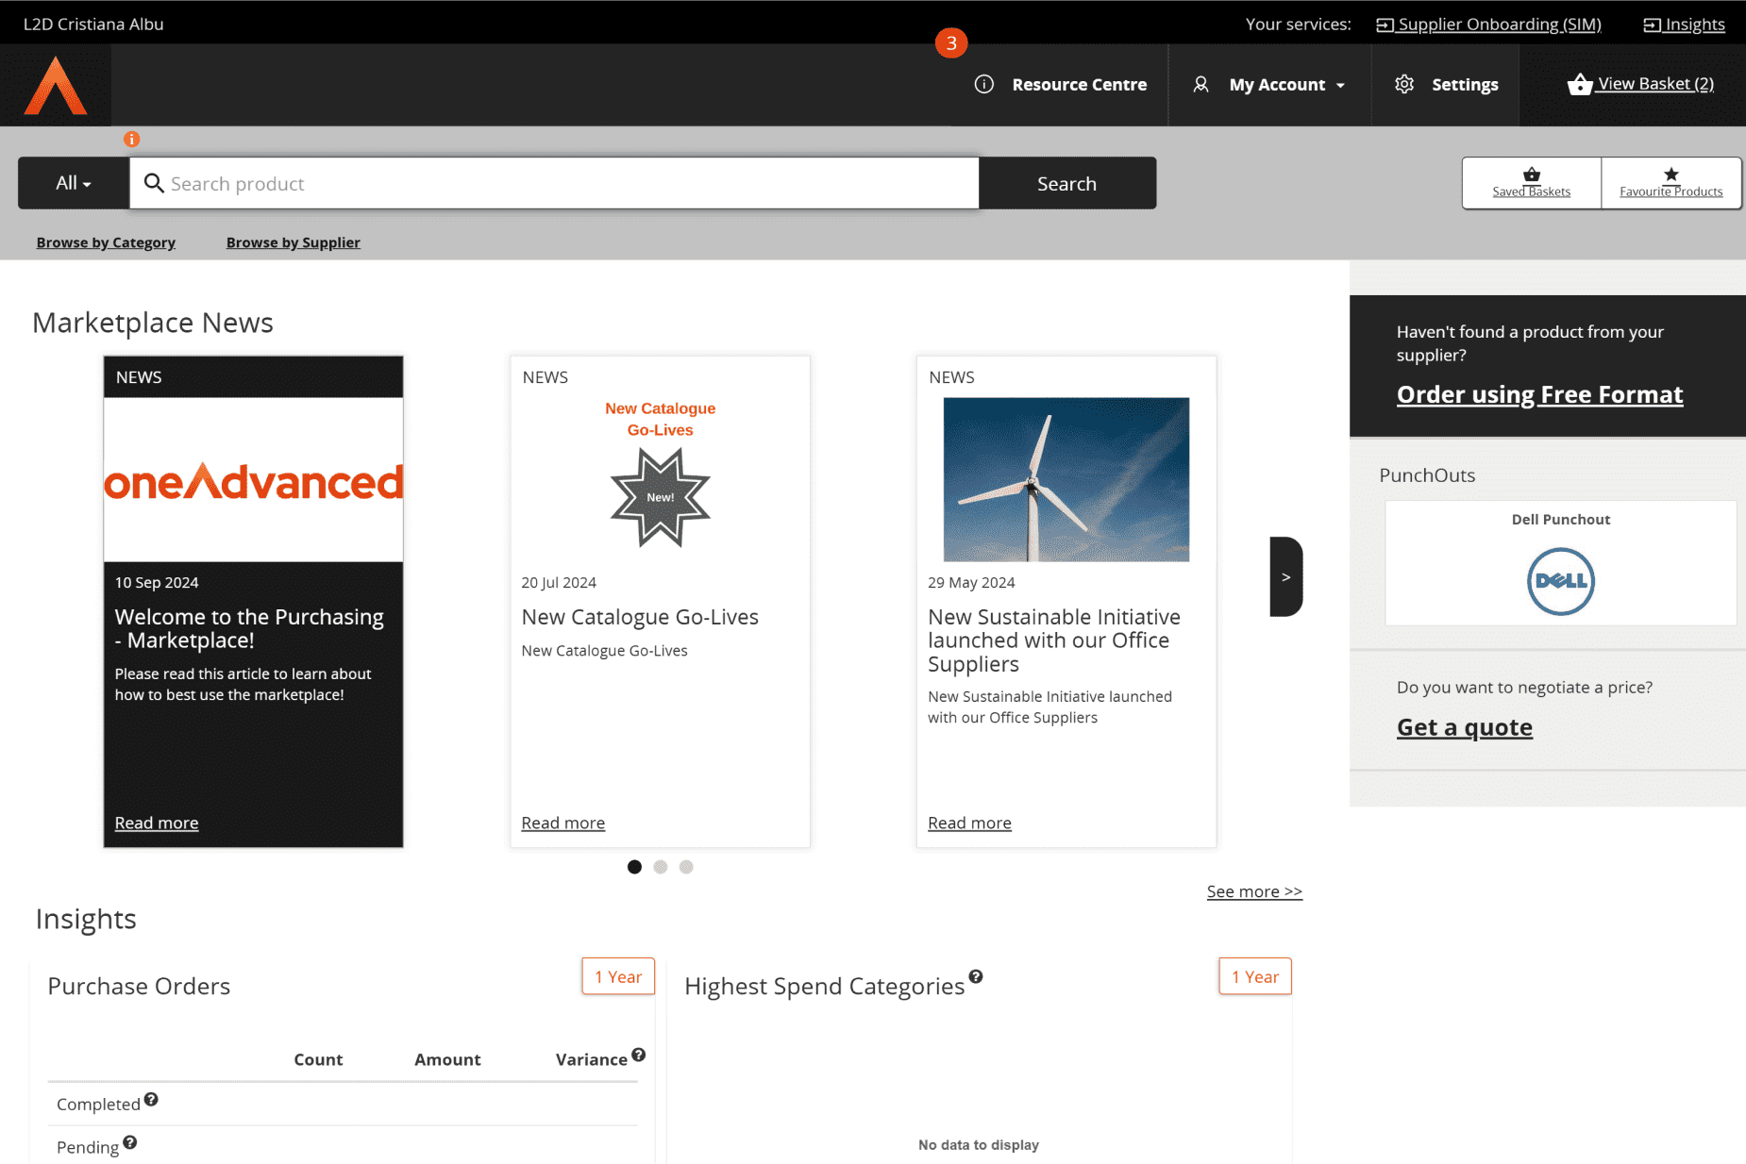Open Browse by Supplier menu
The width and height of the screenshot is (1746, 1164).
(x=293, y=242)
